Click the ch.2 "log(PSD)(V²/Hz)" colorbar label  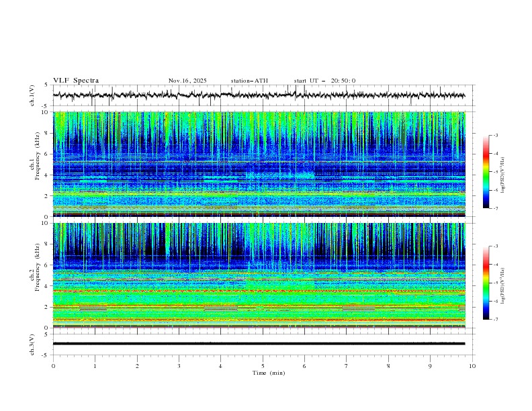(503, 286)
